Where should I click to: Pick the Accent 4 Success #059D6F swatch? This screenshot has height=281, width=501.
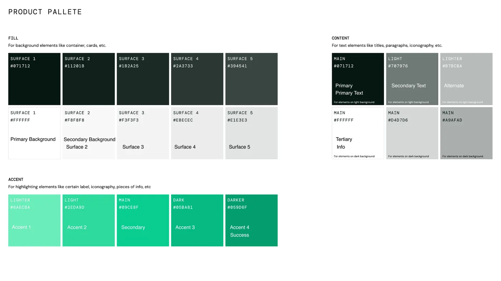click(252, 220)
